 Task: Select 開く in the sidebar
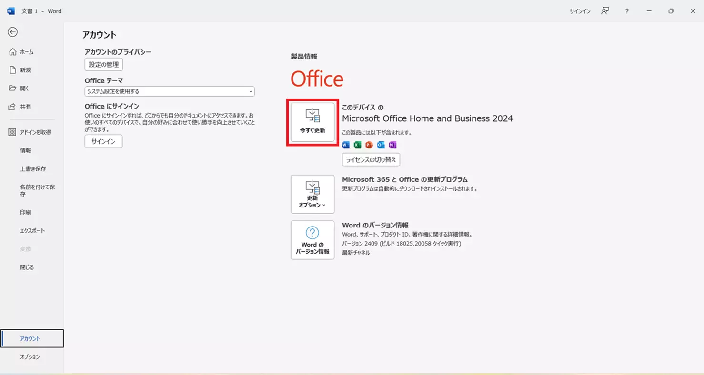(24, 88)
